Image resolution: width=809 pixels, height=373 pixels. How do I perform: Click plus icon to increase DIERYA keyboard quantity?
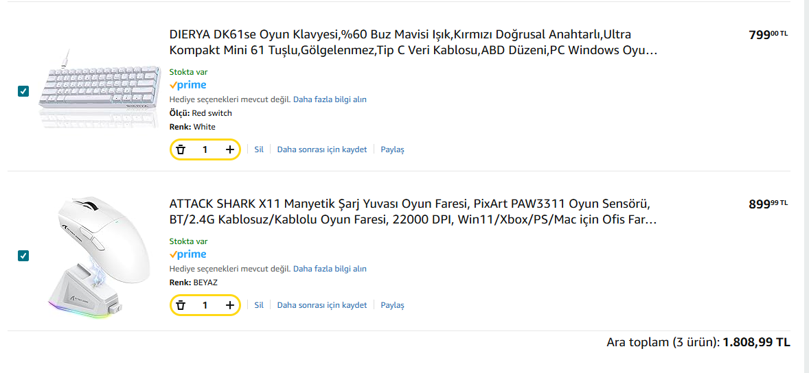(x=230, y=149)
